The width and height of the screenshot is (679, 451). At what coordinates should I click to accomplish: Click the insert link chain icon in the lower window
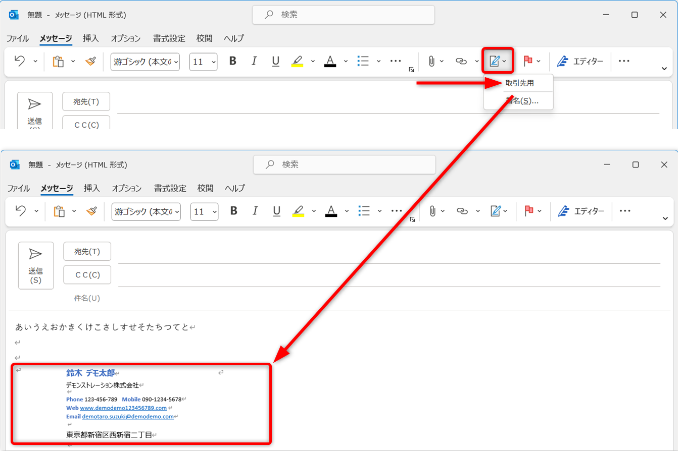462,211
